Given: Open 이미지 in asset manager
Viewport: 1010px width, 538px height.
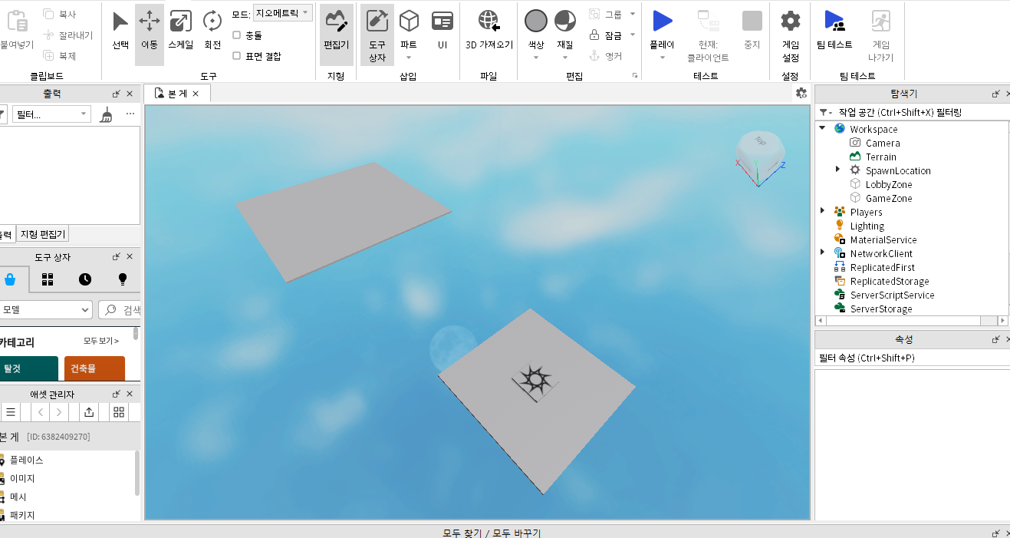Looking at the screenshot, I should click(22, 478).
